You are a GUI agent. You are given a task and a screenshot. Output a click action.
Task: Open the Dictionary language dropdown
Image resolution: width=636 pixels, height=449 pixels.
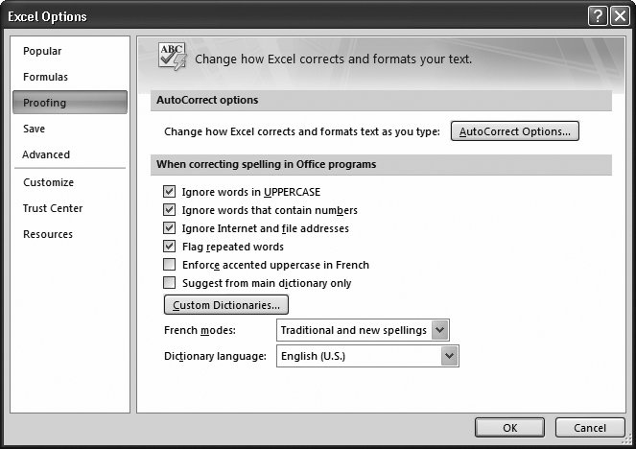[x=449, y=356]
